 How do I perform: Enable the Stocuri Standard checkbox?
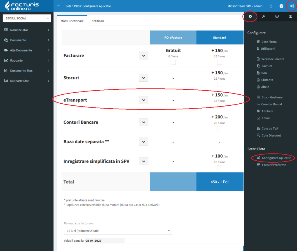[x=220, y=85]
